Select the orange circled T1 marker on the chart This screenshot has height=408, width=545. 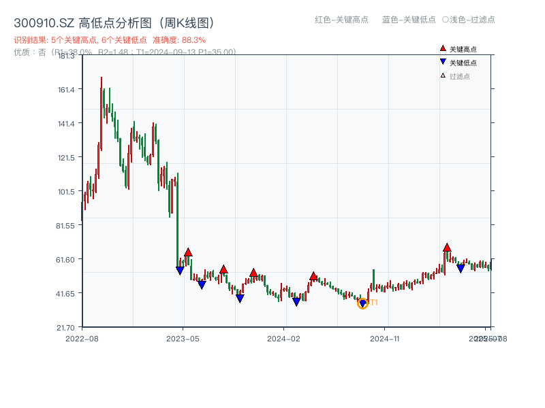click(x=363, y=304)
